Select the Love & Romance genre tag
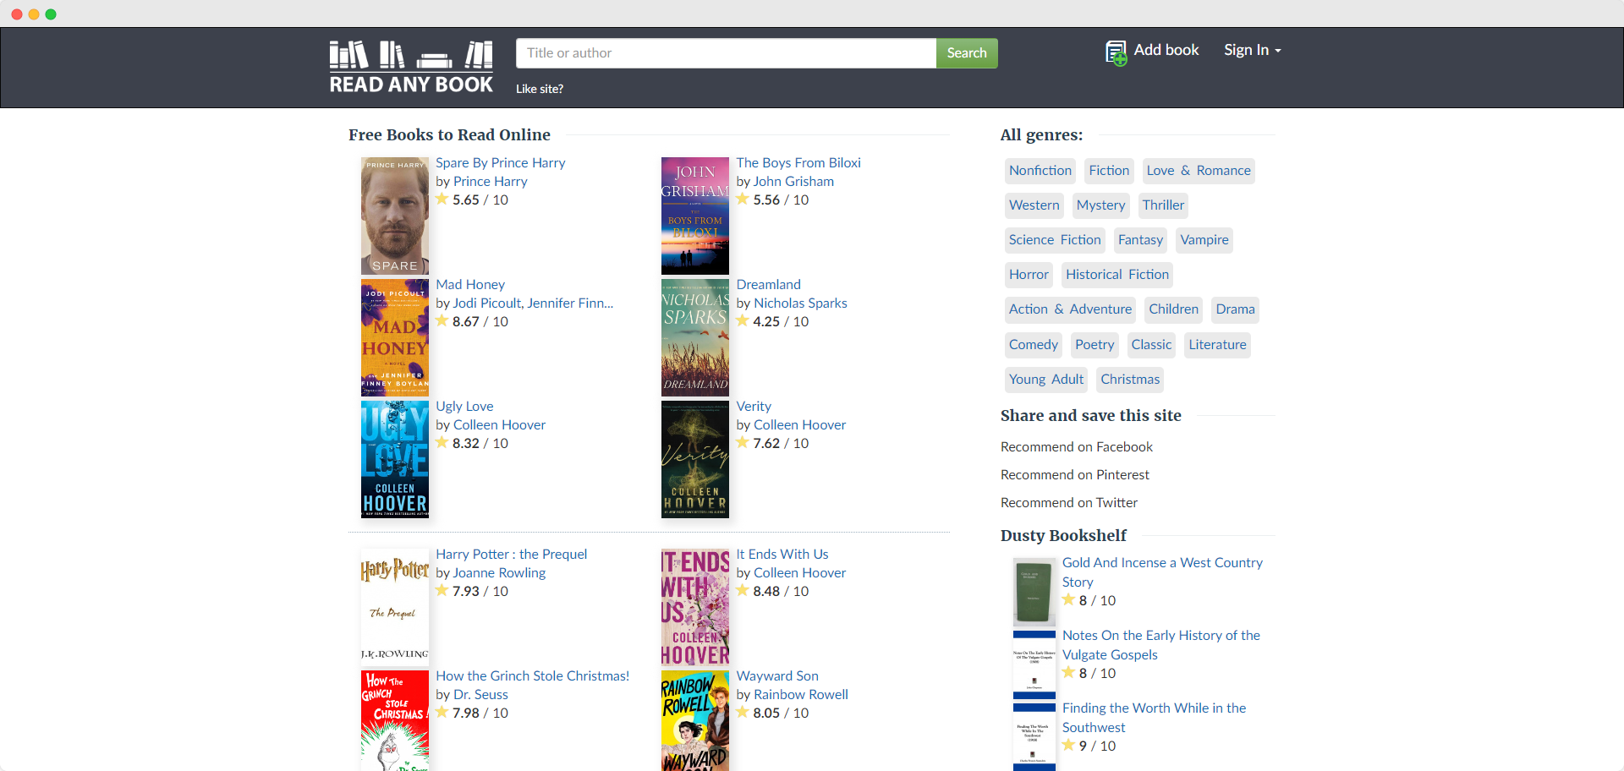1624x771 pixels. (x=1199, y=171)
